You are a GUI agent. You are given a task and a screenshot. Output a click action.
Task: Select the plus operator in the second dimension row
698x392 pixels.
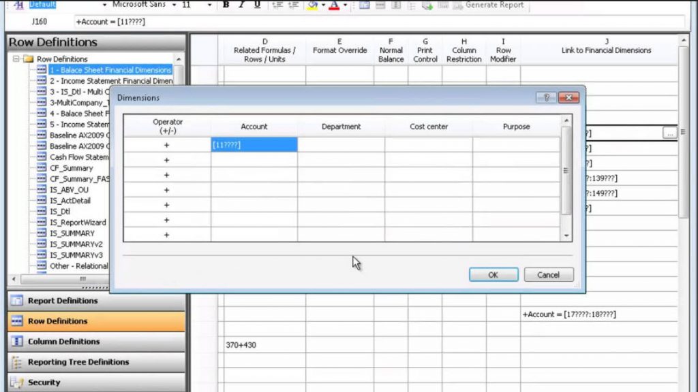tap(167, 159)
